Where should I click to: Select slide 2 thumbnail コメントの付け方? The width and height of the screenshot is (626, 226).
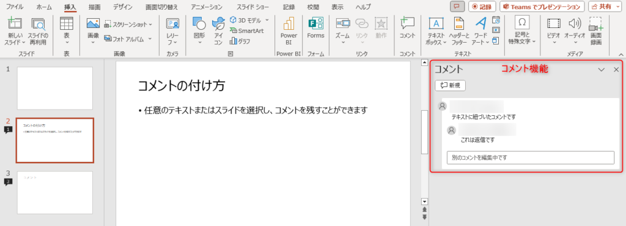click(55, 141)
